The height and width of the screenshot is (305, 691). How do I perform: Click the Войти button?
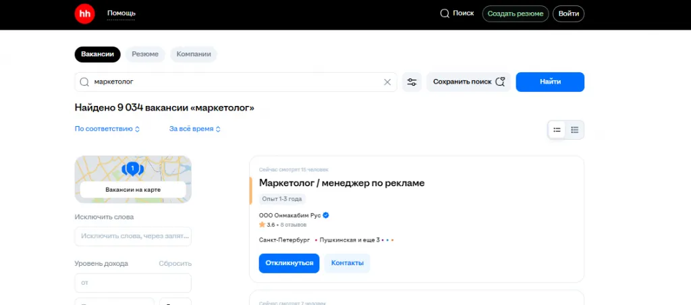point(568,13)
